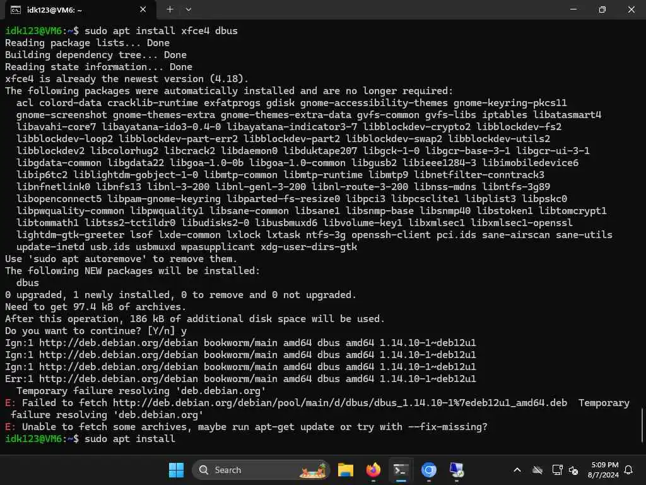
Task: Click the 'Building dependency tree... Done' line
Action: tap(96, 55)
